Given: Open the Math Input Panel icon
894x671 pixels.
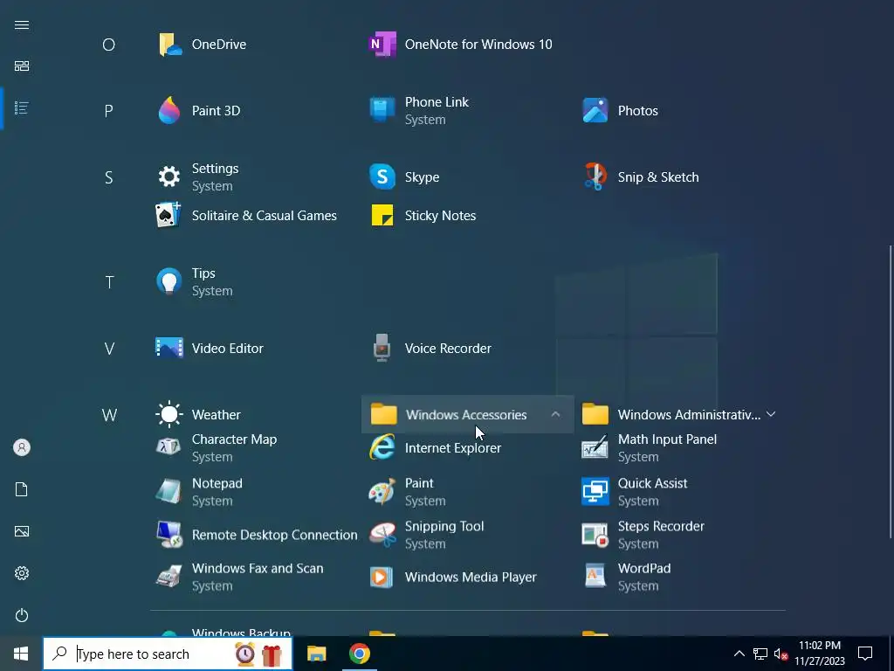Looking at the screenshot, I should pos(595,448).
